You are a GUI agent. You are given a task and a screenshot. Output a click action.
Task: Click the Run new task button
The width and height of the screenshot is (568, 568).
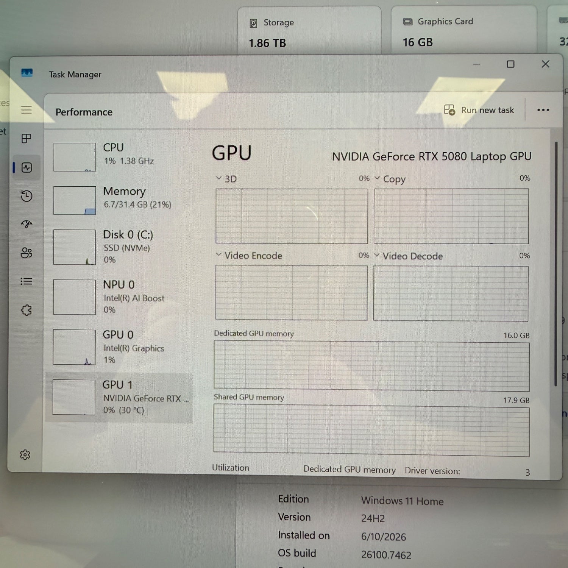pyautogui.click(x=479, y=110)
